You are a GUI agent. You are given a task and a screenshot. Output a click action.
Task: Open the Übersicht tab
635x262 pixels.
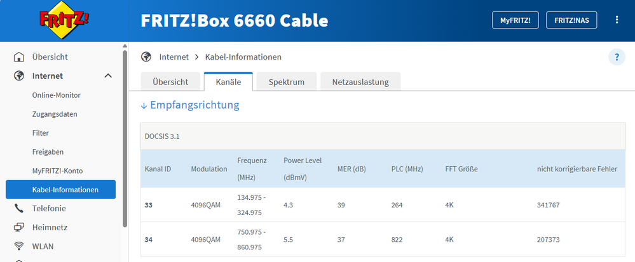[170, 82]
